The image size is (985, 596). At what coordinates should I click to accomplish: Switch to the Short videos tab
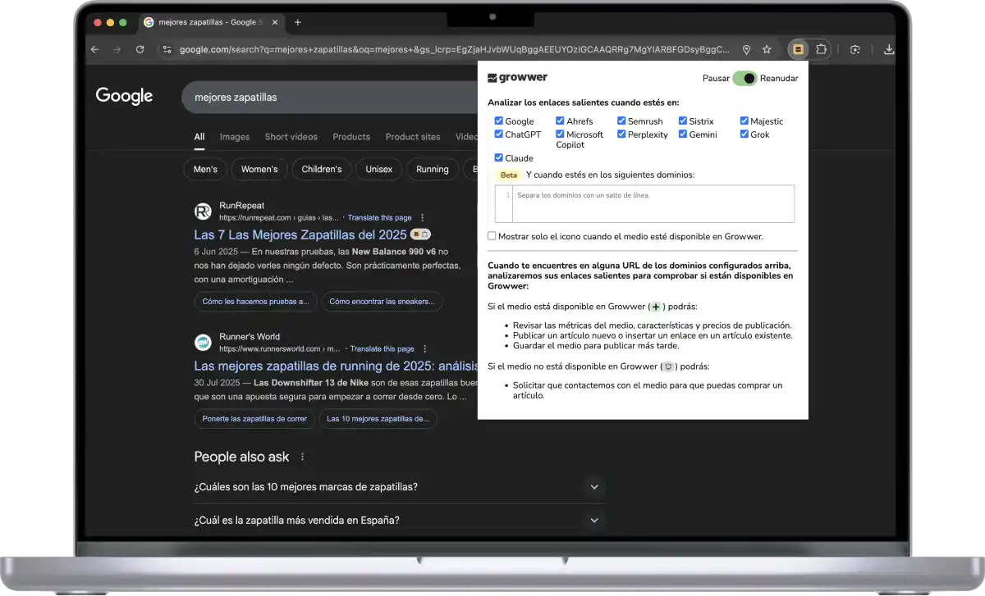tap(291, 137)
